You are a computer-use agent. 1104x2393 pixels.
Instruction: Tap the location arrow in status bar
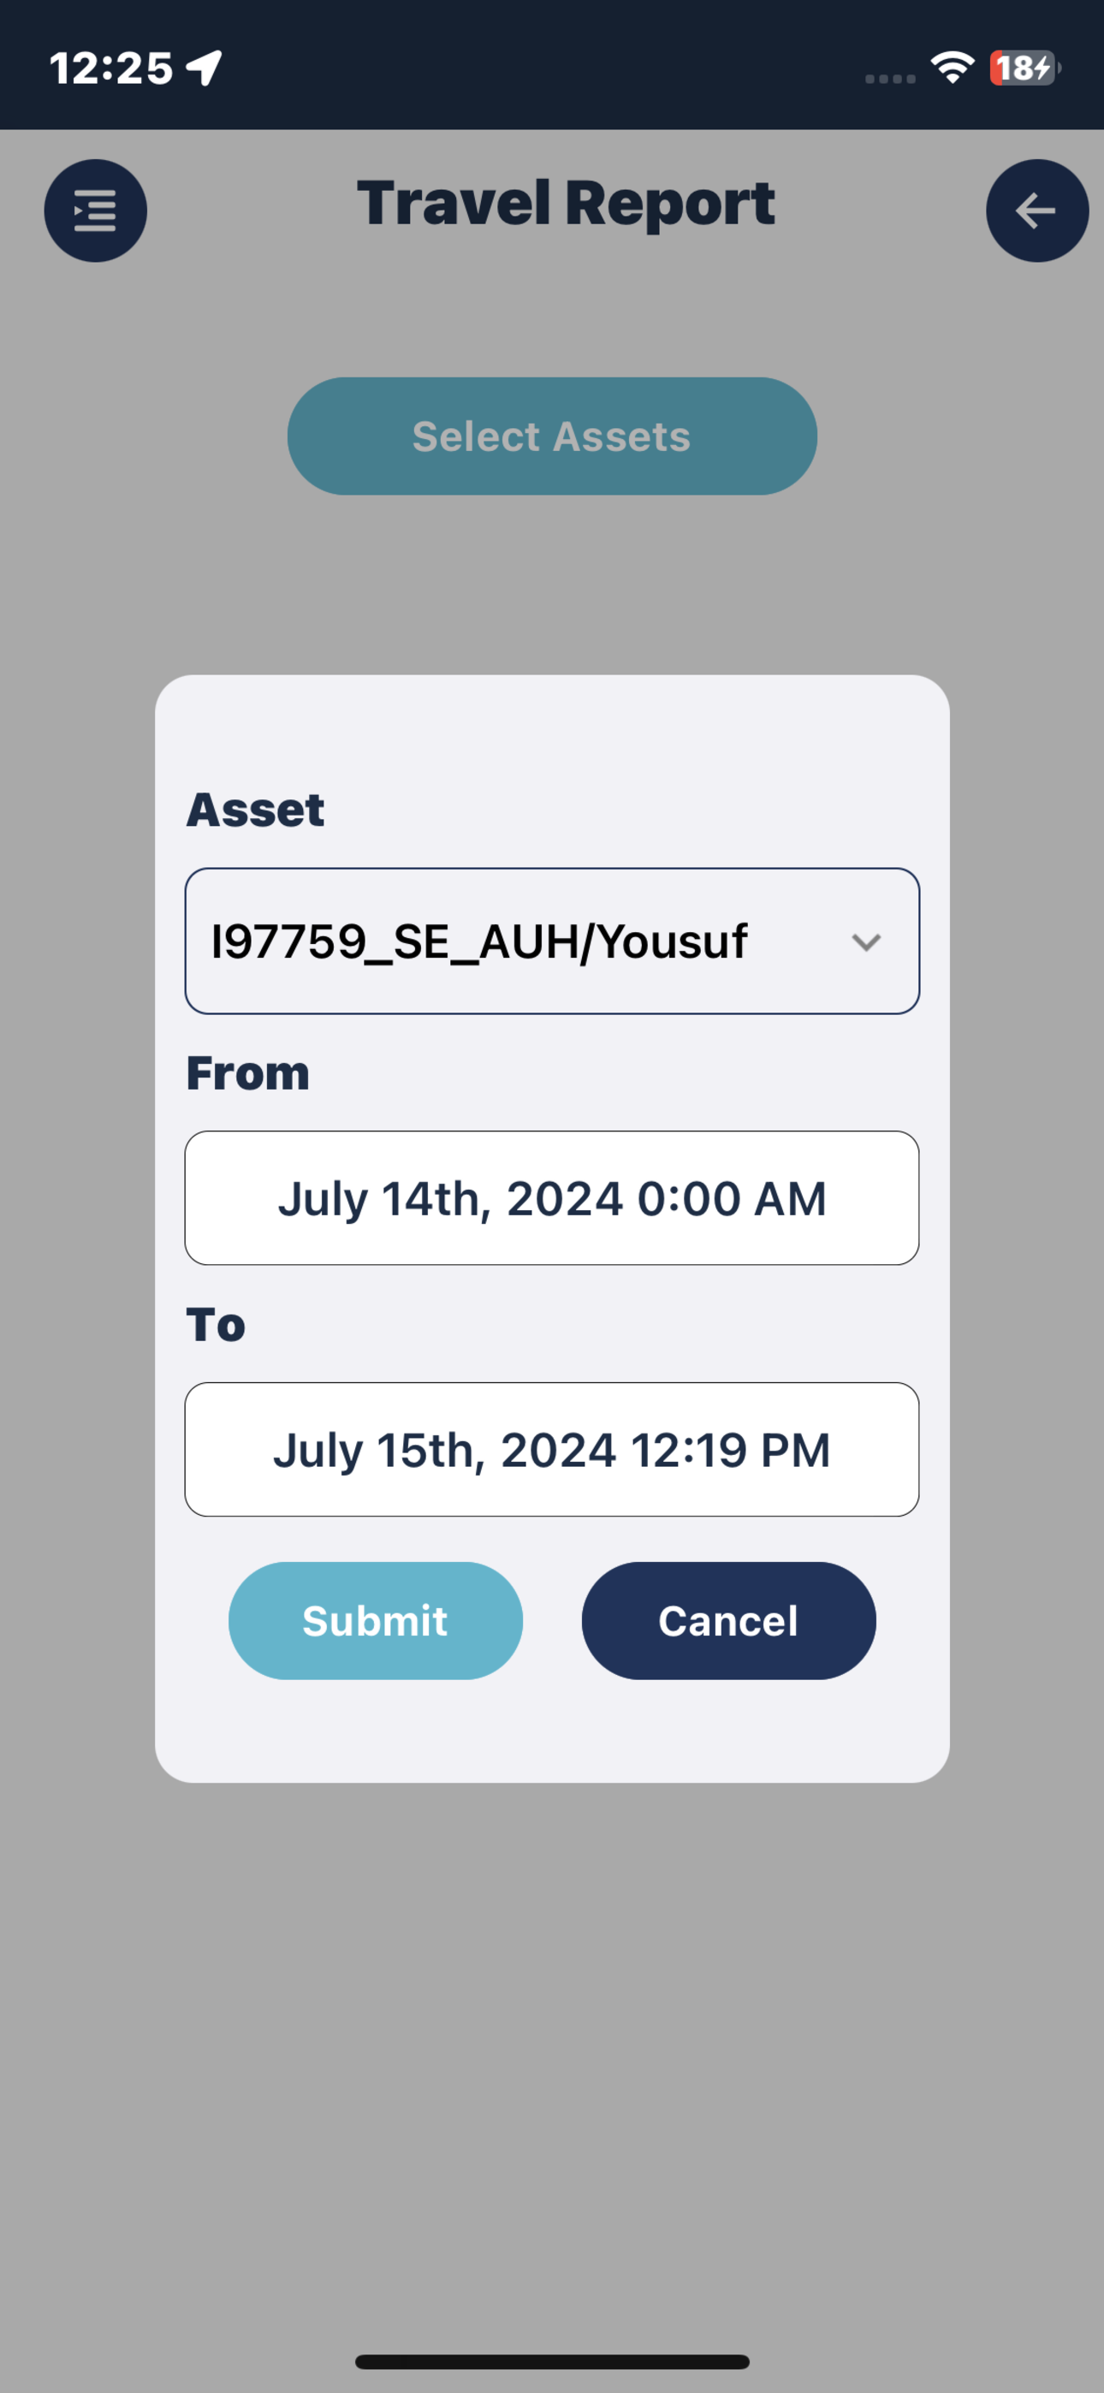click(x=204, y=67)
